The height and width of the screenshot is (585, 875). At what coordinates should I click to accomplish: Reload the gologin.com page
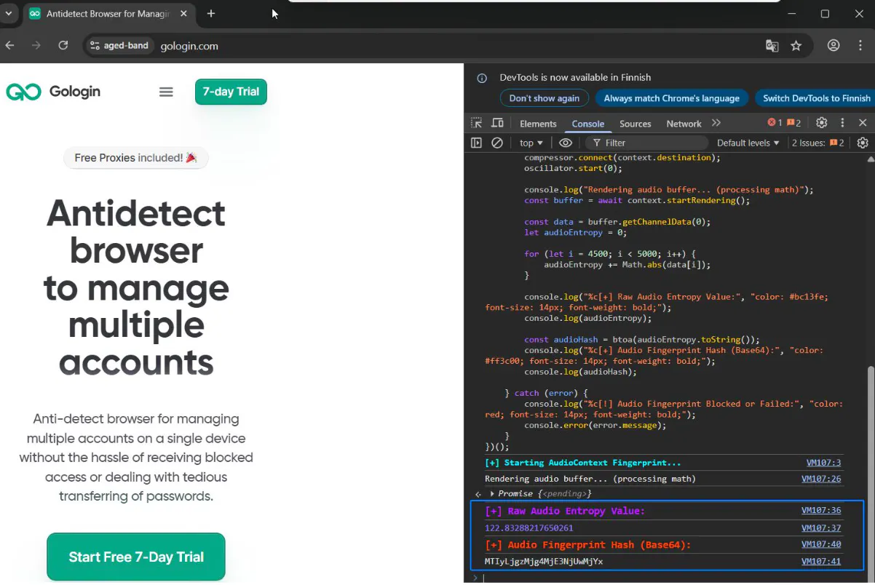[x=63, y=45]
